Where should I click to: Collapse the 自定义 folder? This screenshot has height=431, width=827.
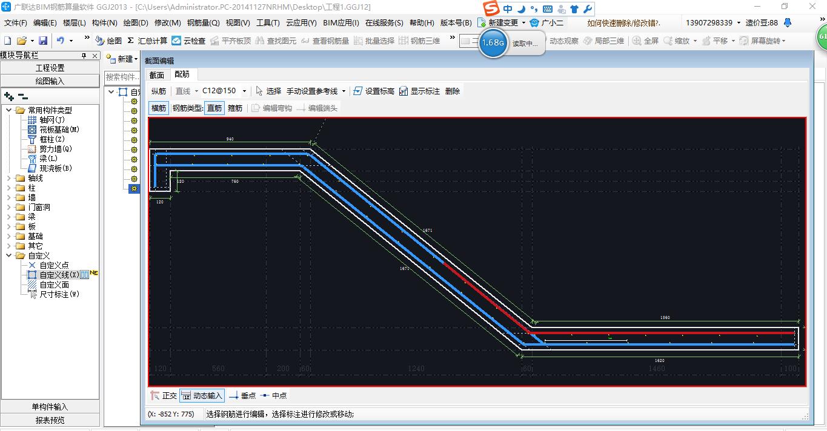[9, 255]
